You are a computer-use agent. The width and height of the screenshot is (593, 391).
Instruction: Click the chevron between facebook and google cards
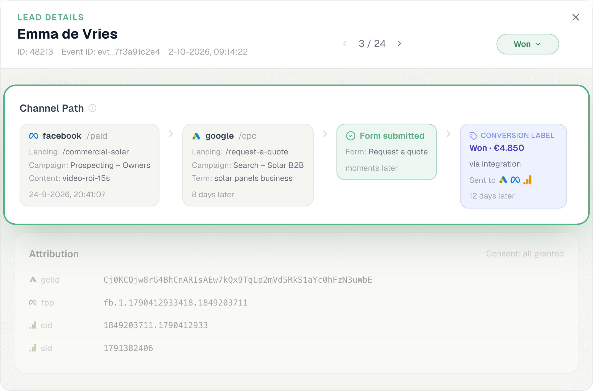[171, 134]
